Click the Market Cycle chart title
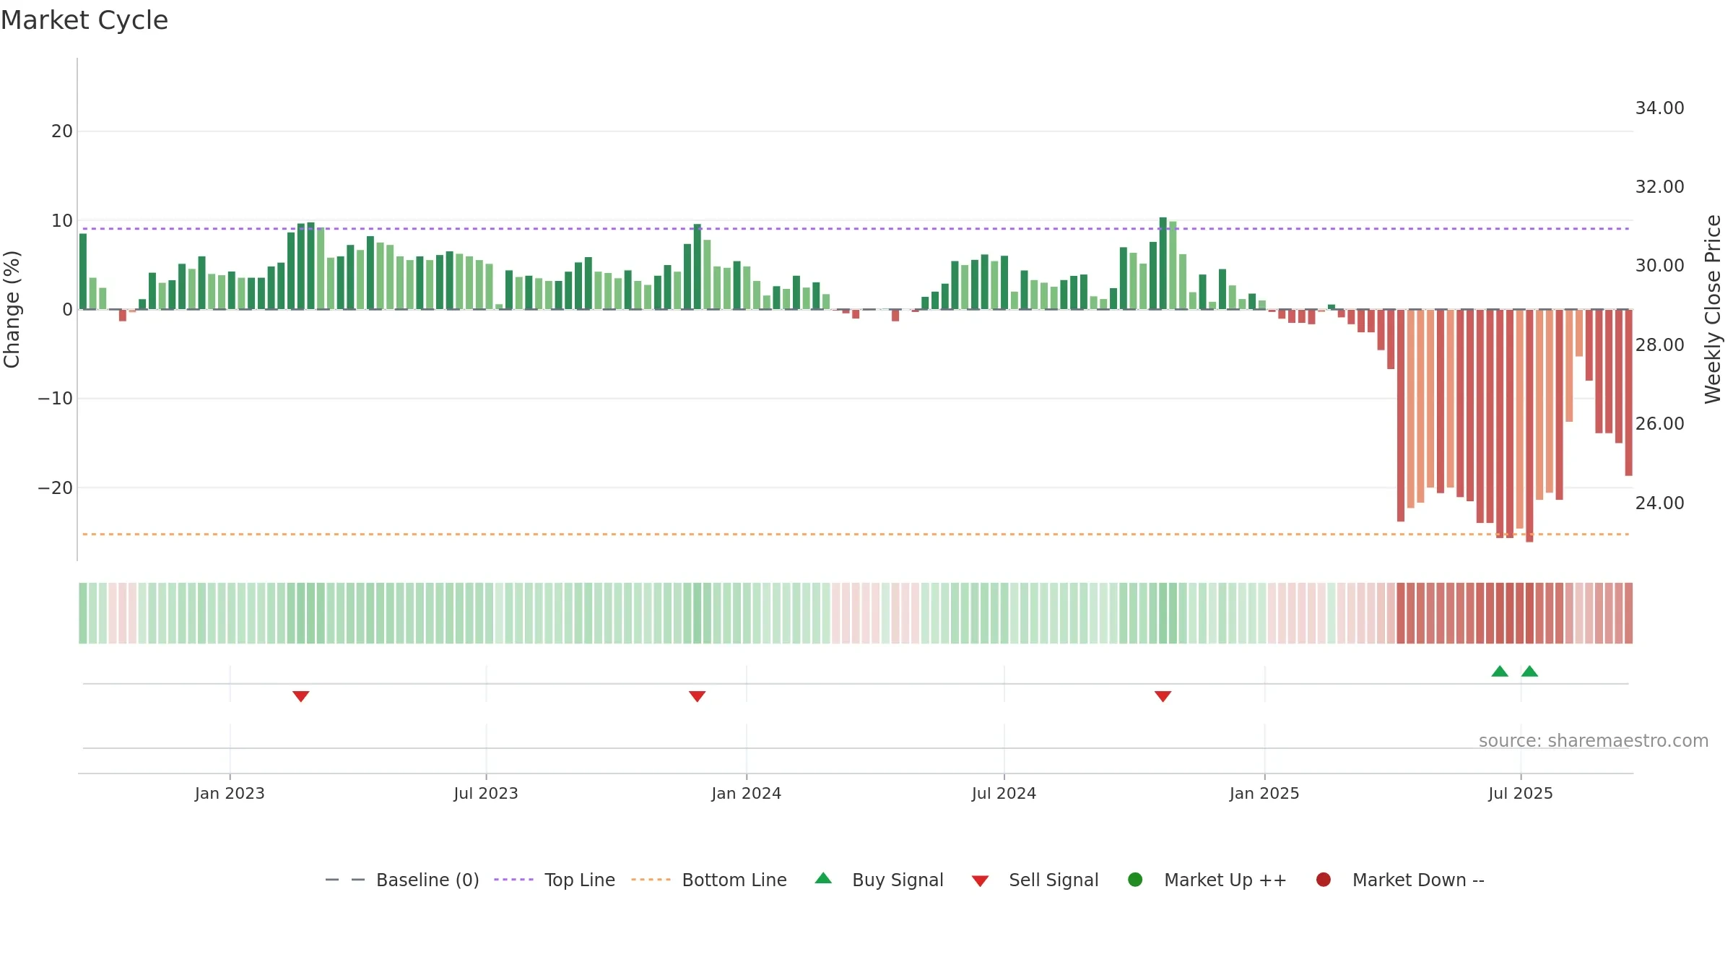 click(84, 20)
